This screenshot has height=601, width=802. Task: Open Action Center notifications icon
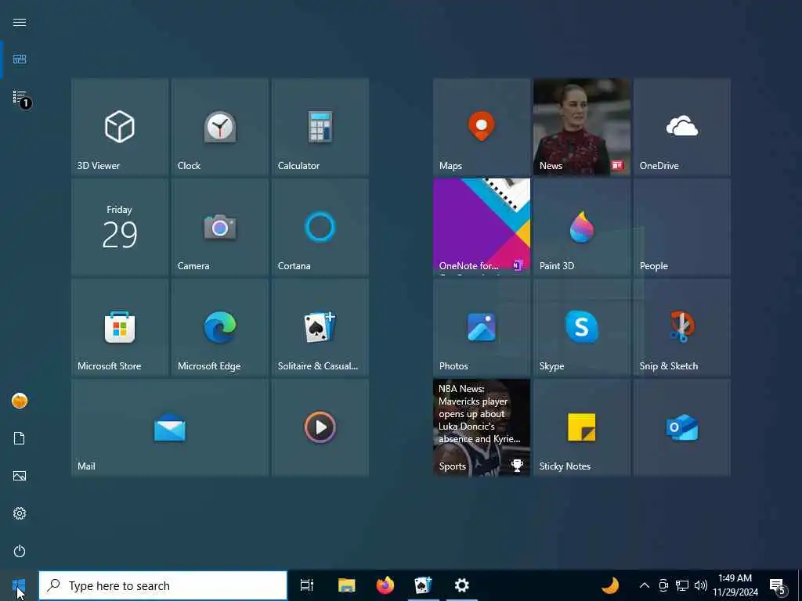pos(778,585)
